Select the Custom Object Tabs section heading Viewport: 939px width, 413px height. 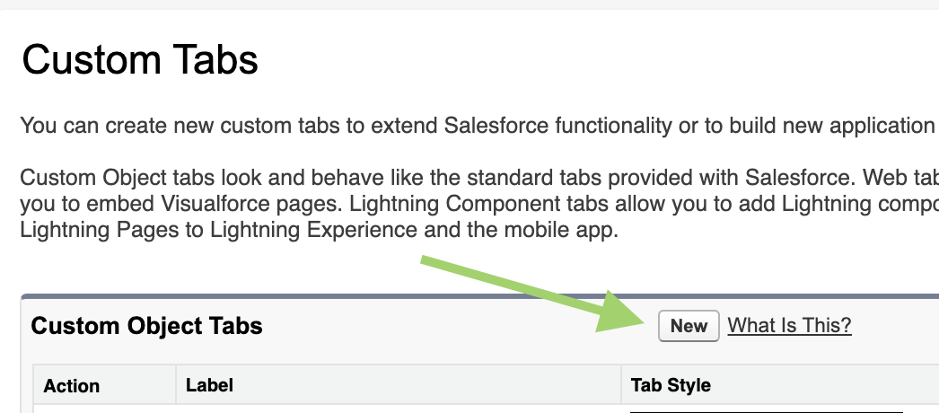click(147, 326)
